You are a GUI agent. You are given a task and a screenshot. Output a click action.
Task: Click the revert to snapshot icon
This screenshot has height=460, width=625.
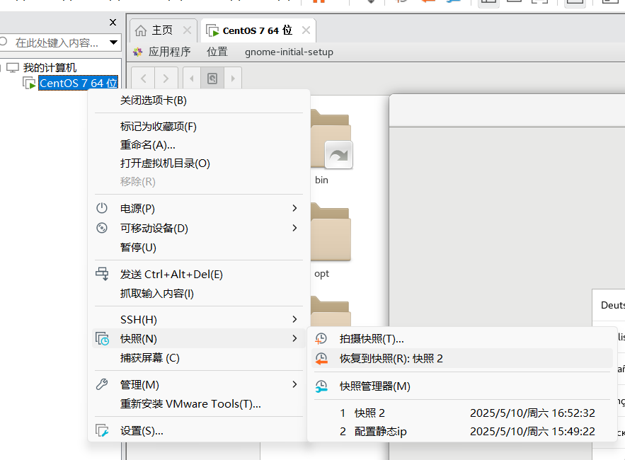click(321, 359)
